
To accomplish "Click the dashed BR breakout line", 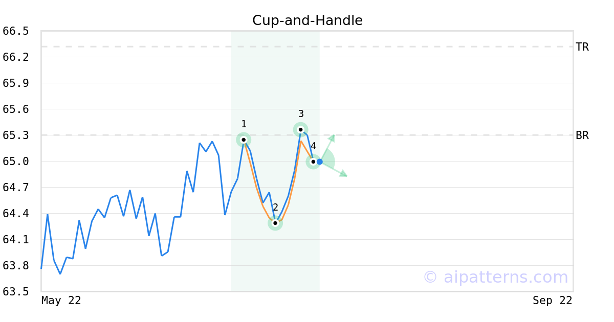I will (x=409, y=135).
